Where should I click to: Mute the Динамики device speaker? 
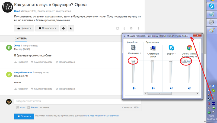click(x=134, y=88)
